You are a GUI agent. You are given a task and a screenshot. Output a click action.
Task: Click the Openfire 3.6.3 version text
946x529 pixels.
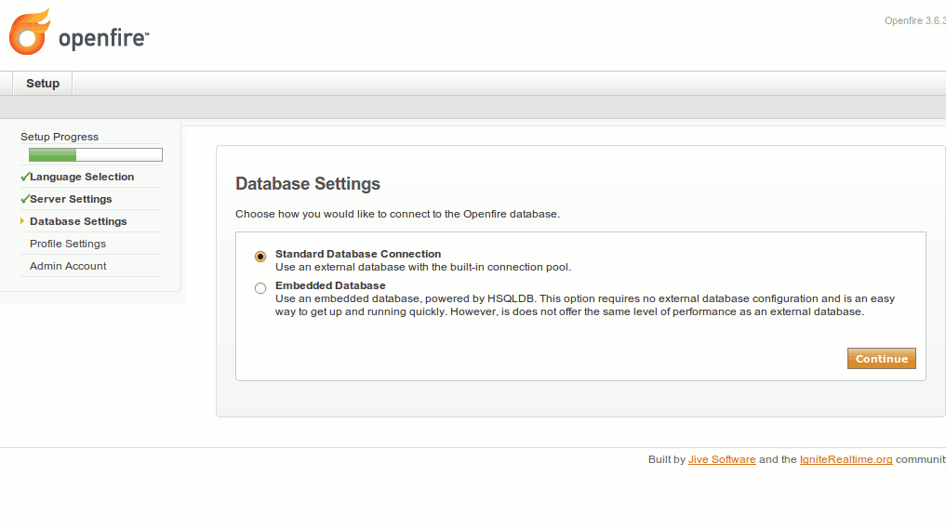[x=913, y=20]
